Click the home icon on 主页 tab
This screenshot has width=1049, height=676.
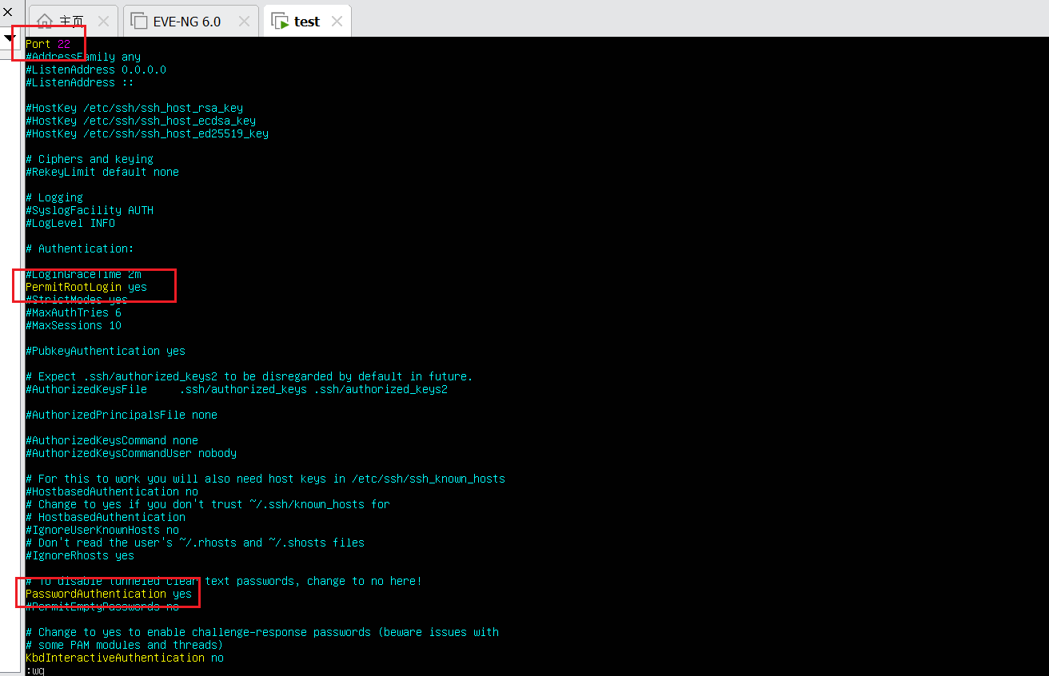point(46,22)
